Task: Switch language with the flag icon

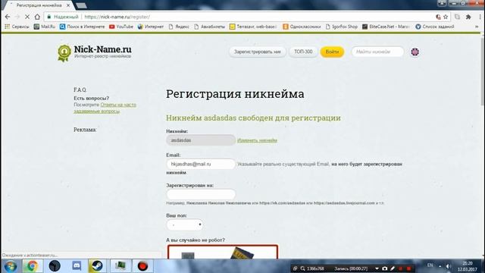Action: point(415,52)
